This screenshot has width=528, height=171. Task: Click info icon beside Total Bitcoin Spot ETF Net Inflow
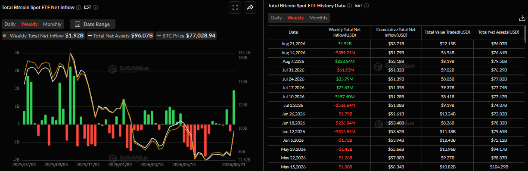tap(78, 7)
